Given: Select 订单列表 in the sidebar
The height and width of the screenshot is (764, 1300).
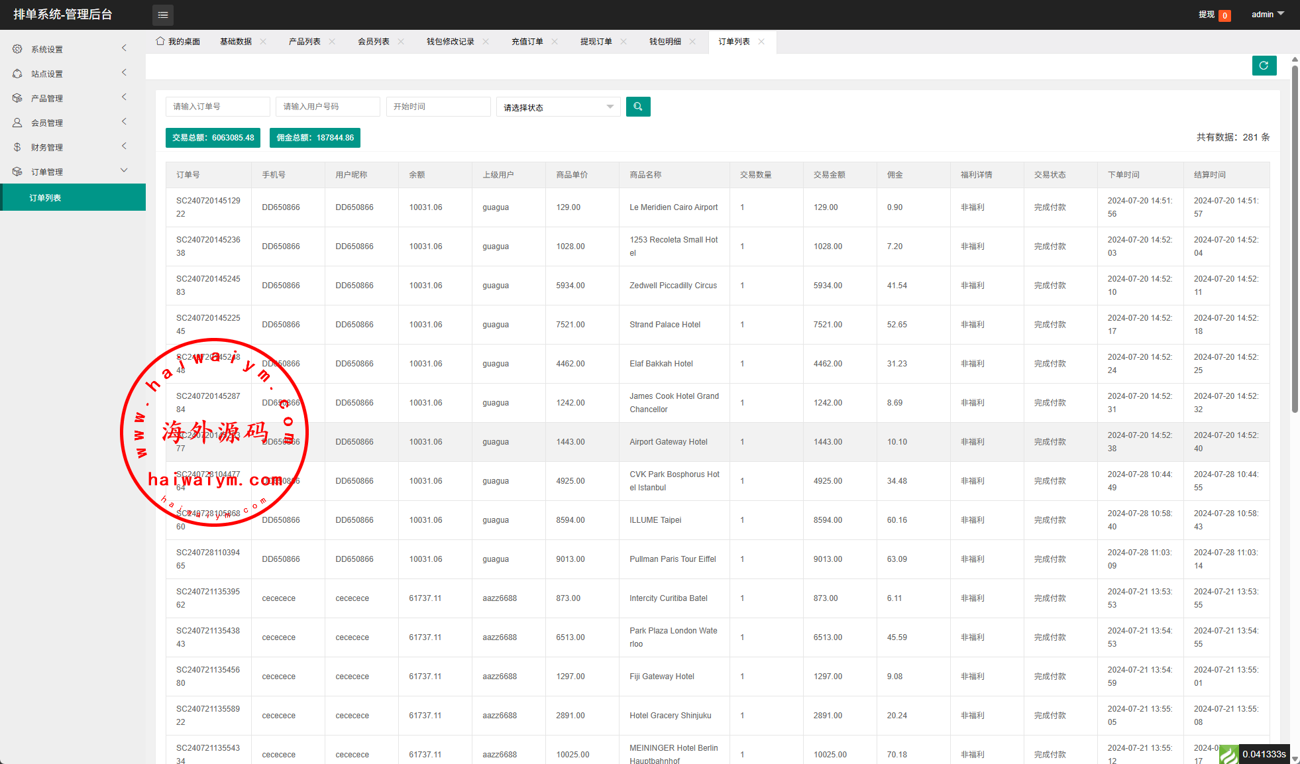Looking at the screenshot, I should pos(45,197).
